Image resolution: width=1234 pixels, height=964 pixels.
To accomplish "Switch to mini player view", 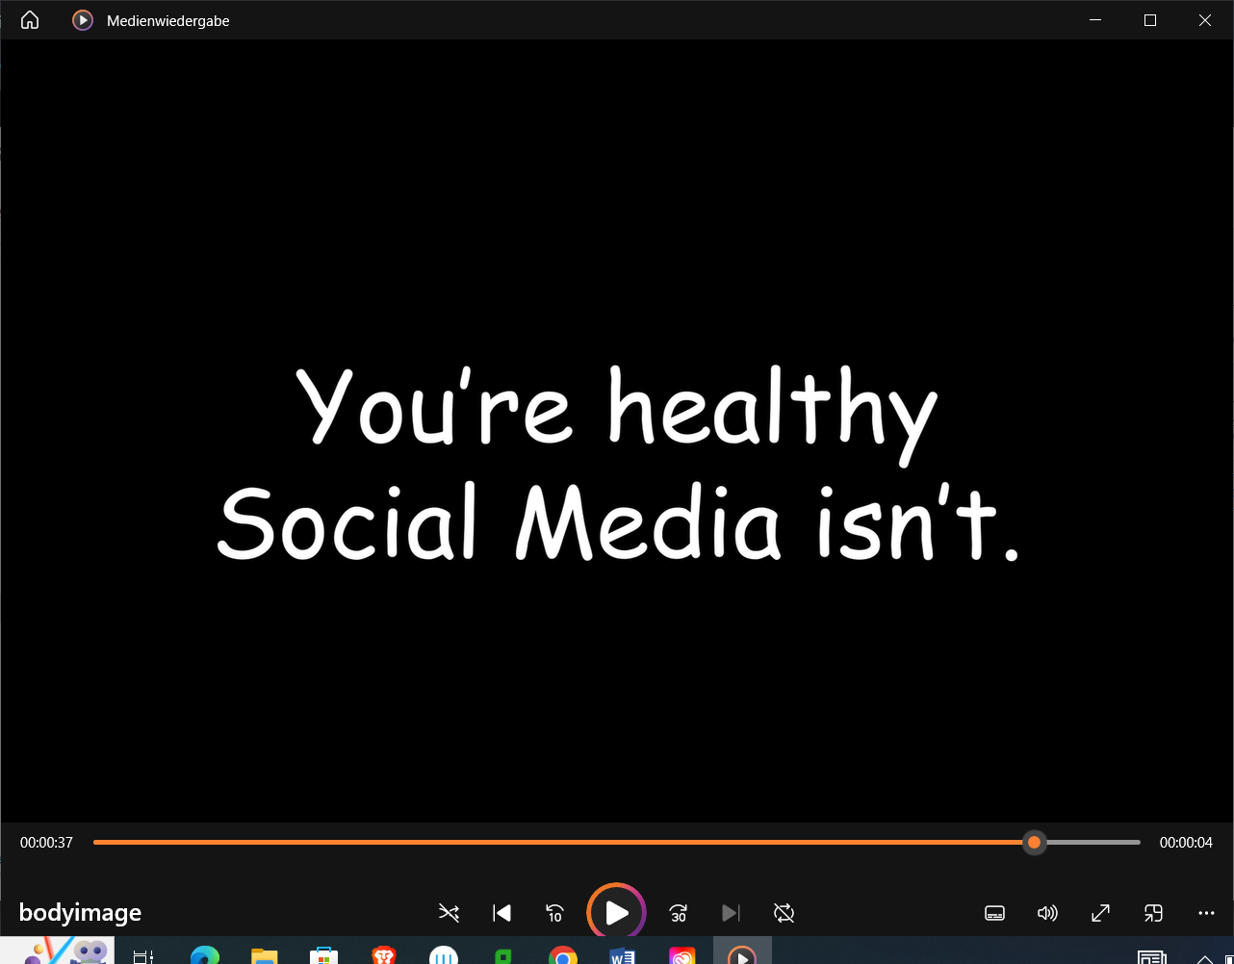I will coord(1153,913).
